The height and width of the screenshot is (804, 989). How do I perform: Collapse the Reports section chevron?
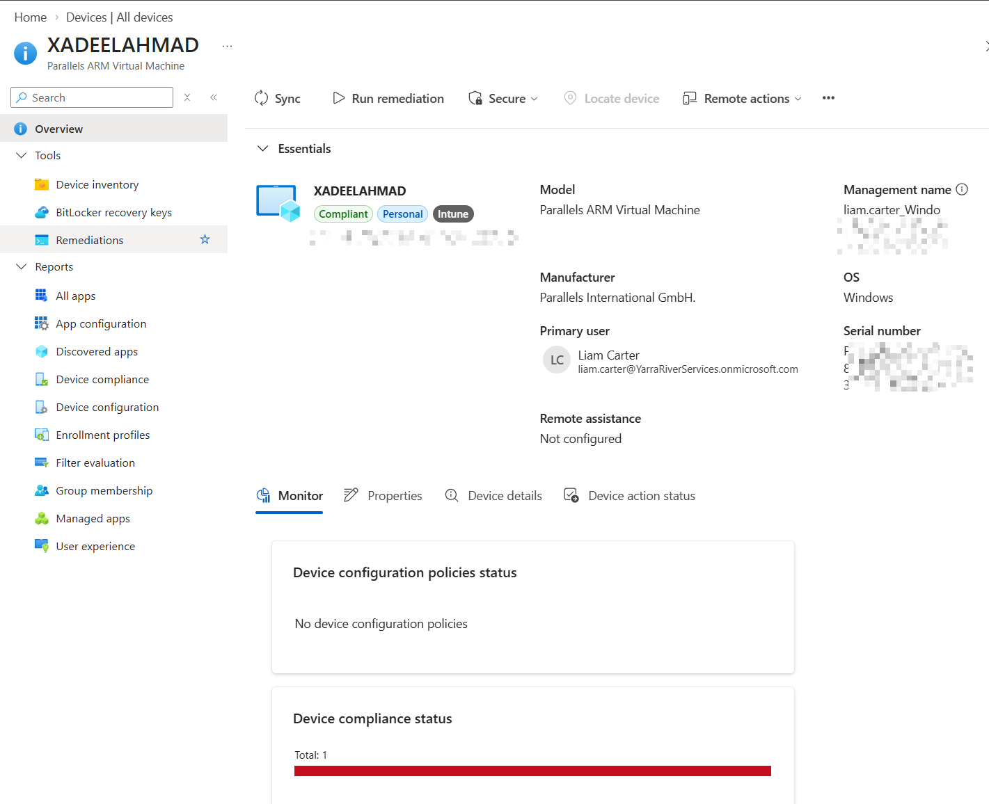(x=21, y=266)
